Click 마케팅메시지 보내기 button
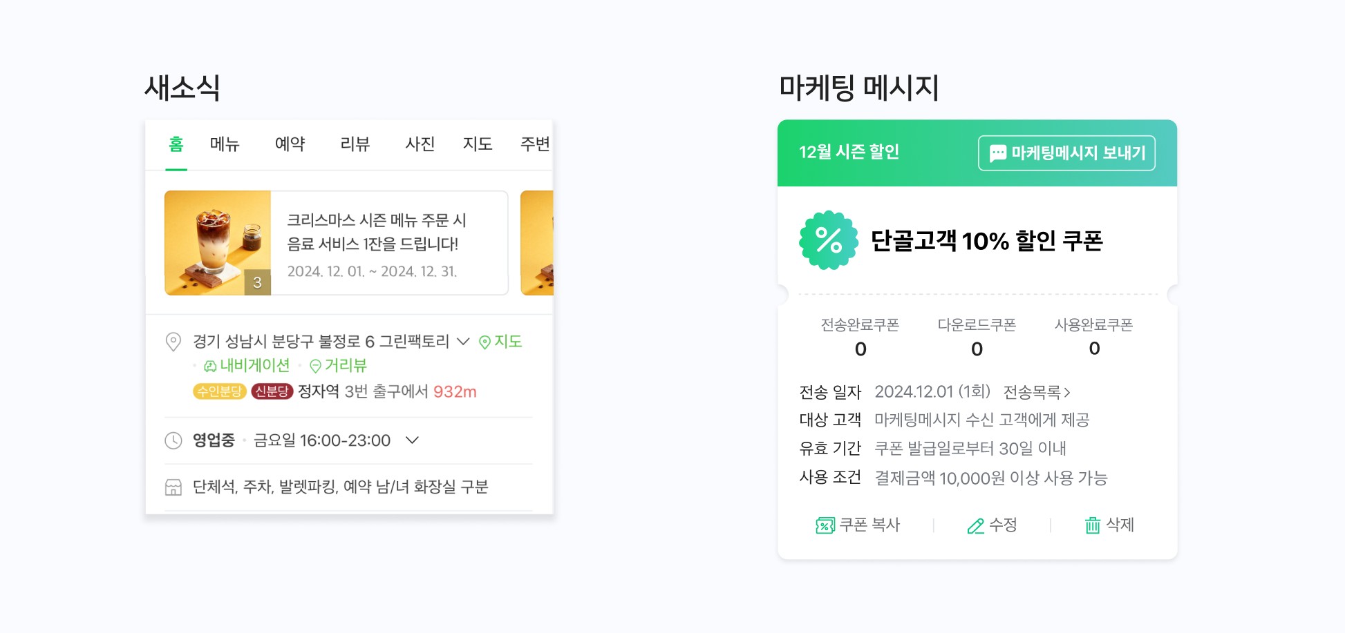Image resolution: width=1345 pixels, height=633 pixels. (x=1066, y=153)
